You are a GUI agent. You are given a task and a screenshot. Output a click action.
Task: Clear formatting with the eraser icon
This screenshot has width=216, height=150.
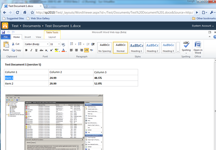(x=63, y=44)
